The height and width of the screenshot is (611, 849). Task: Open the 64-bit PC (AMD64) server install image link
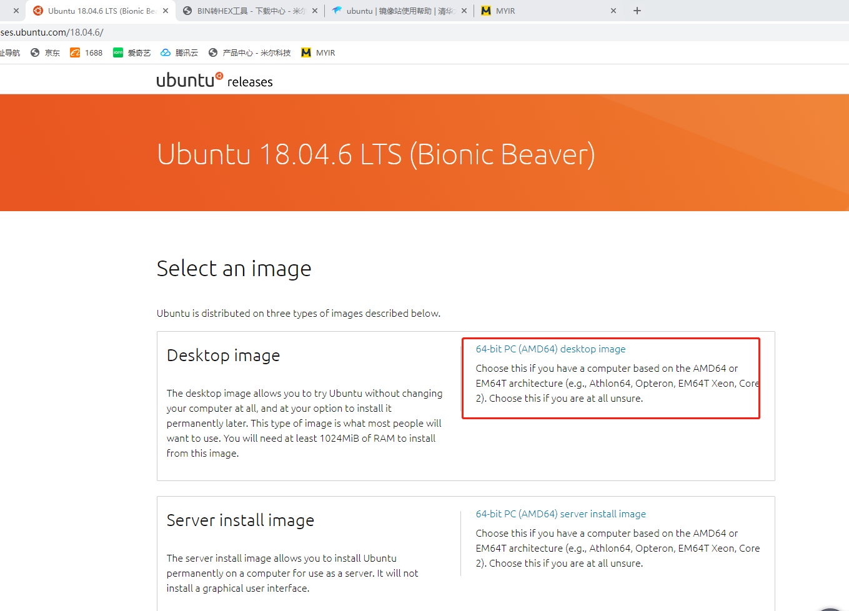[561, 514]
